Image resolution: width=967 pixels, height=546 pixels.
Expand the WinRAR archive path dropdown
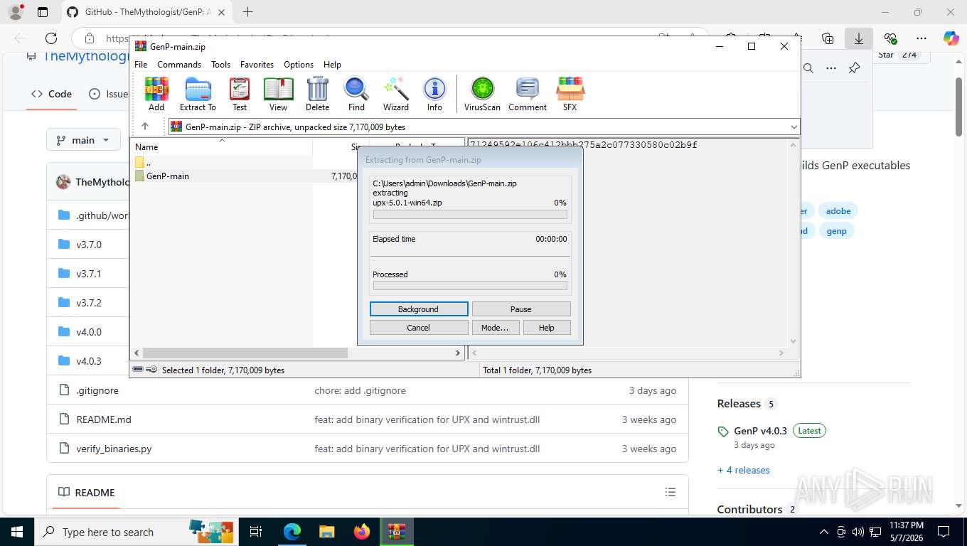coord(794,127)
